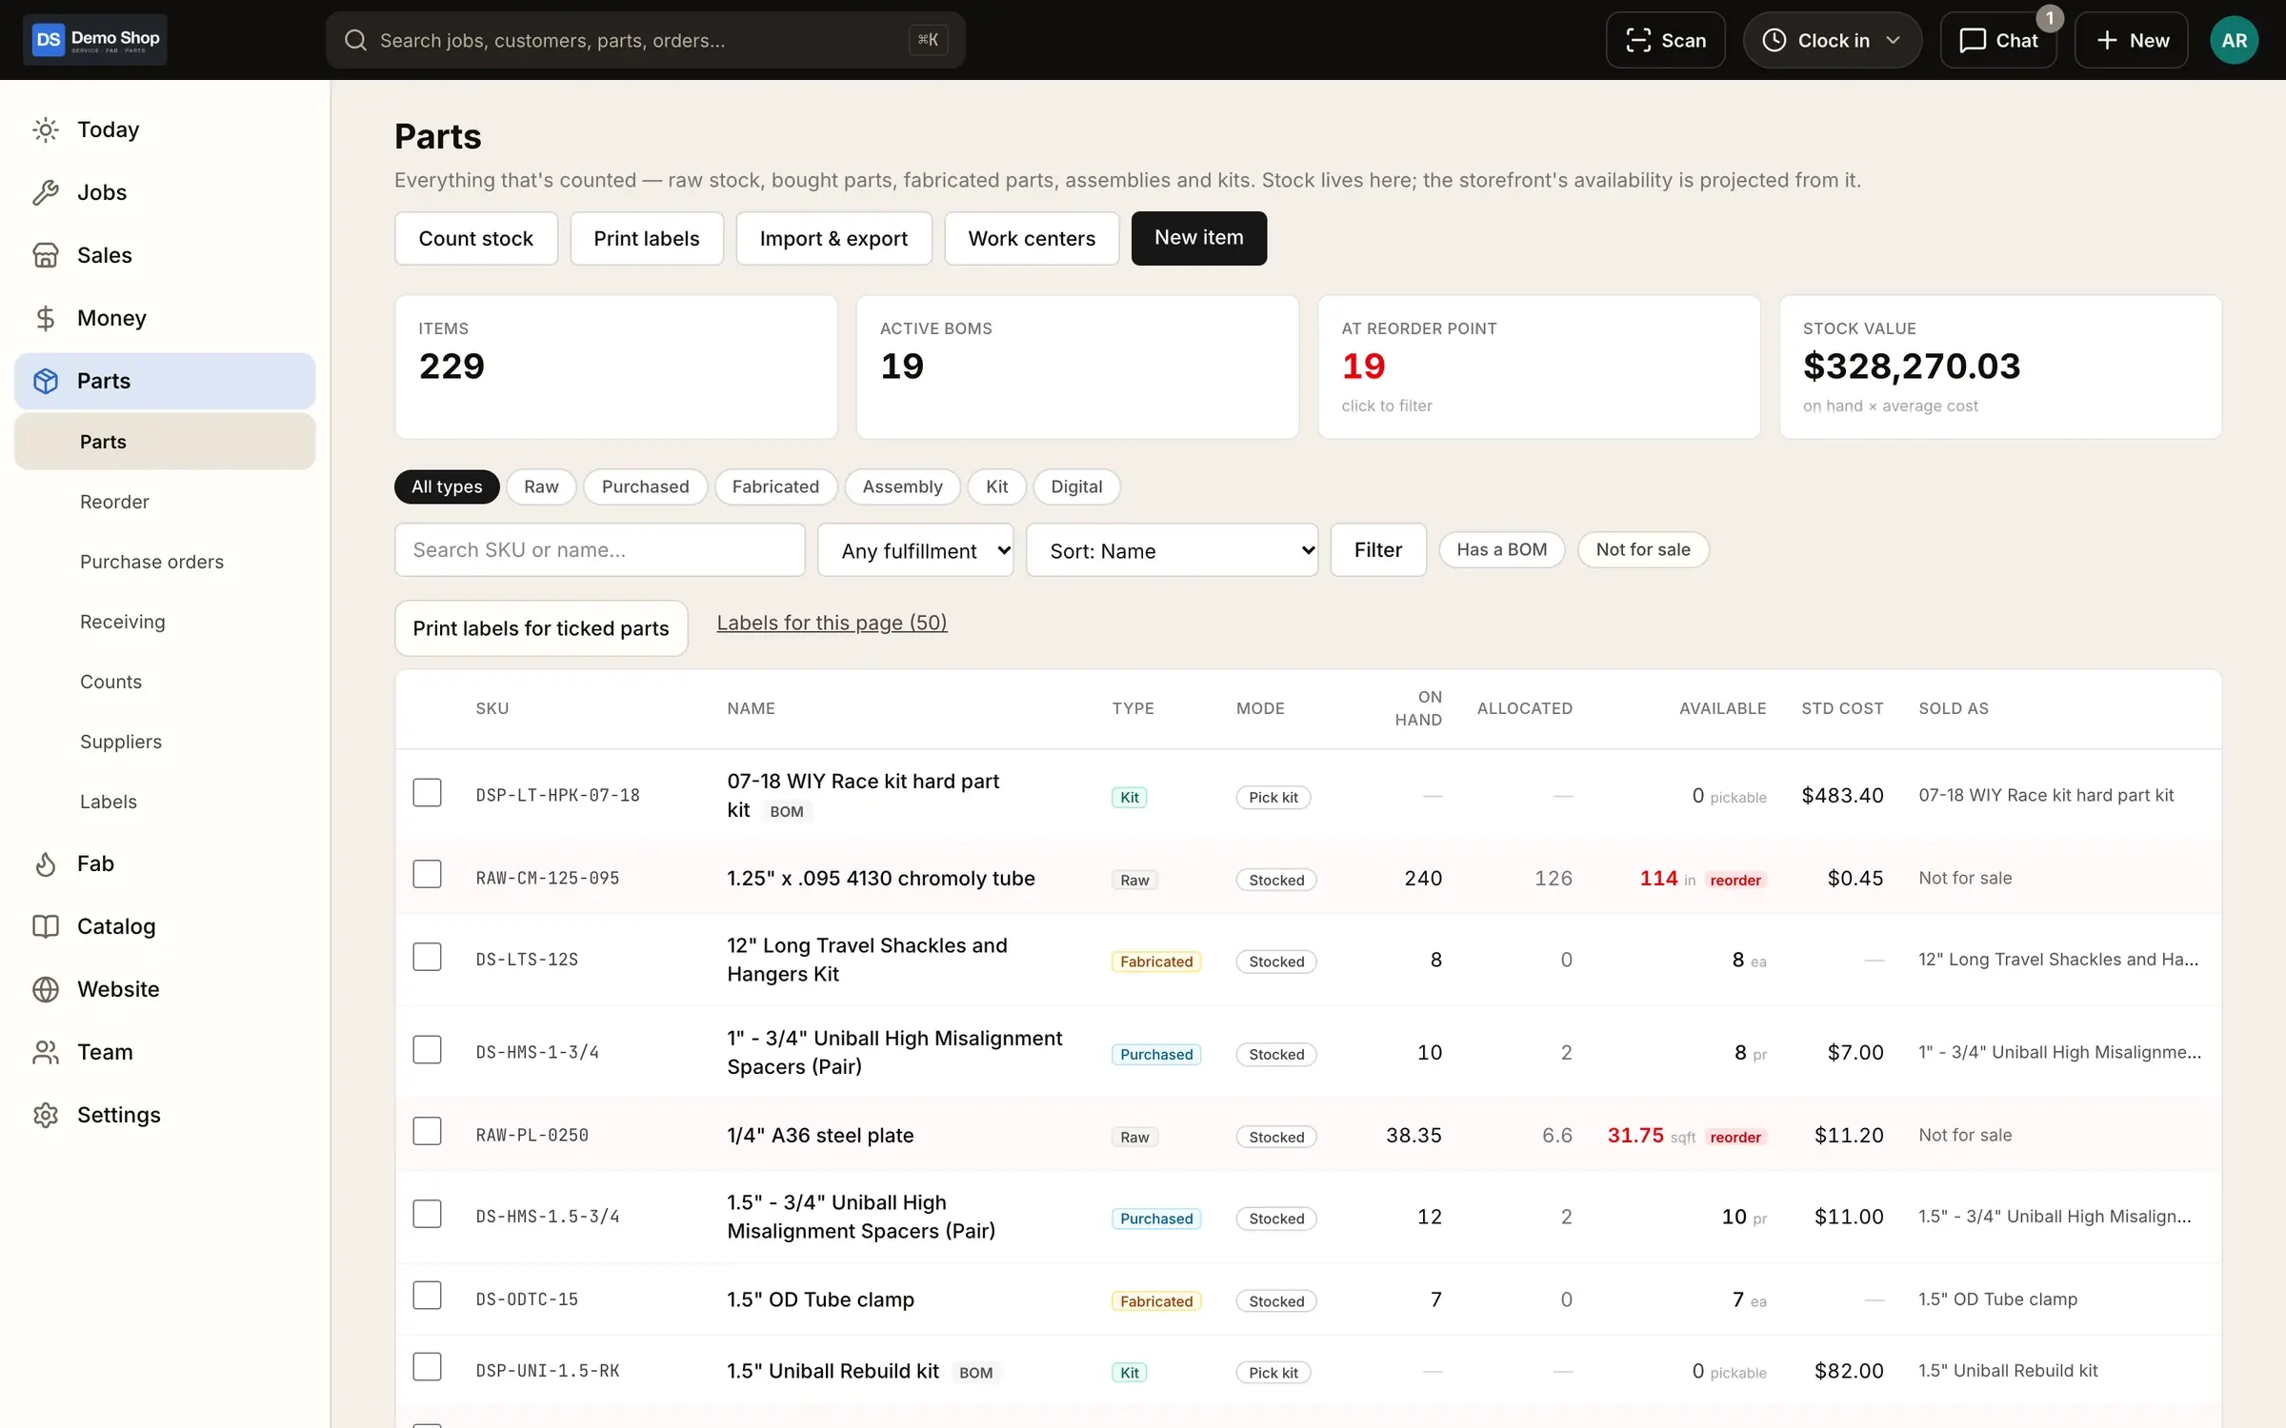Click Print labels for ticked parts
Viewport: 2286px width, 1428px height.
(541, 628)
